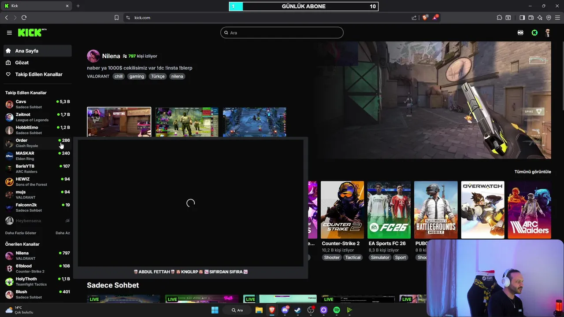Select the third featured stream thumbnail
564x317 pixels.
click(x=255, y=122)
